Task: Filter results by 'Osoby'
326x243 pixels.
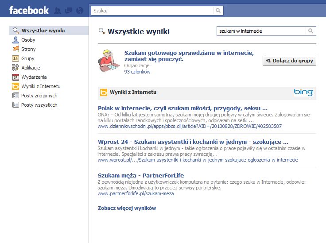Action: coord(28,40)
